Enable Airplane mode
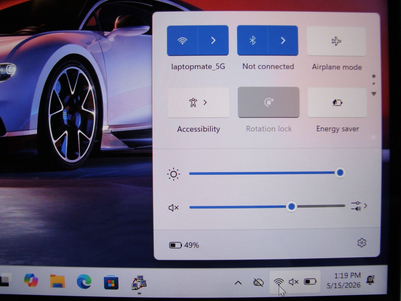Image resolution: width=401 pixels, height=301 pixels. 336,41
